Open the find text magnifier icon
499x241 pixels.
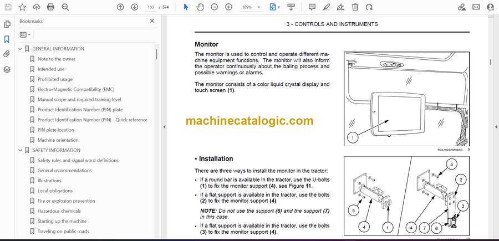(65, 7)
